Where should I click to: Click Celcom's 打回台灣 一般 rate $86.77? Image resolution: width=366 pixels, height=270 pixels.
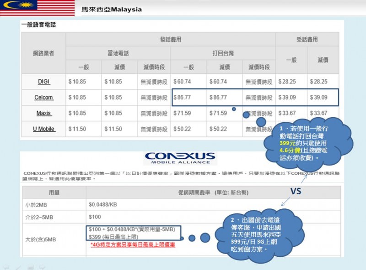pyautogui.click(x=182, y=97)
